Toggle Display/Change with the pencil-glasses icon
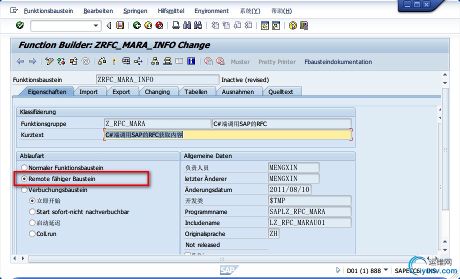Screen dimensions: 460x279 (x=49, y=61)
